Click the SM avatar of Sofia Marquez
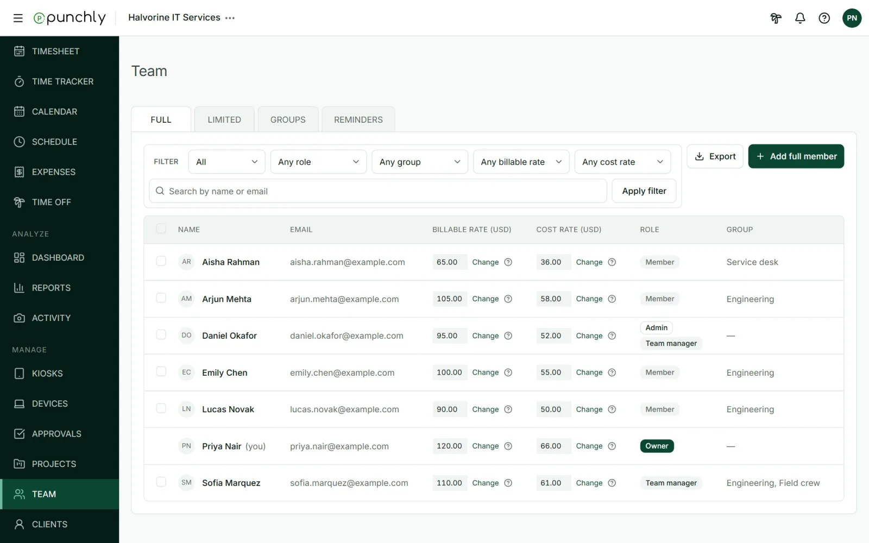 [x=186, y=483]
